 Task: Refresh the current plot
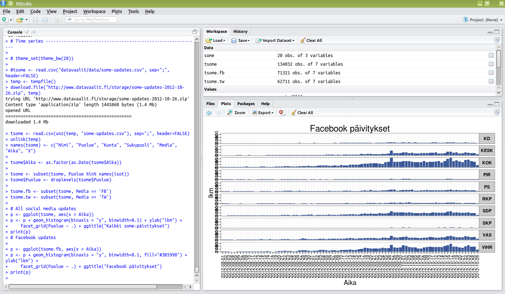[497, 112]
